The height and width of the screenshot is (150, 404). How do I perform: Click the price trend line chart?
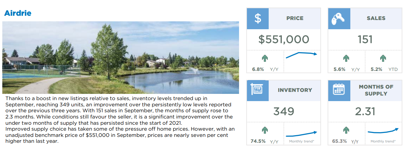[x=301, y=55]
